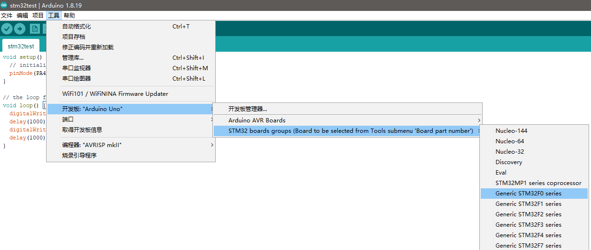This screenshot has height=250, width=591.
Task: Select the Eval board group
Action: tap(534, 173)
